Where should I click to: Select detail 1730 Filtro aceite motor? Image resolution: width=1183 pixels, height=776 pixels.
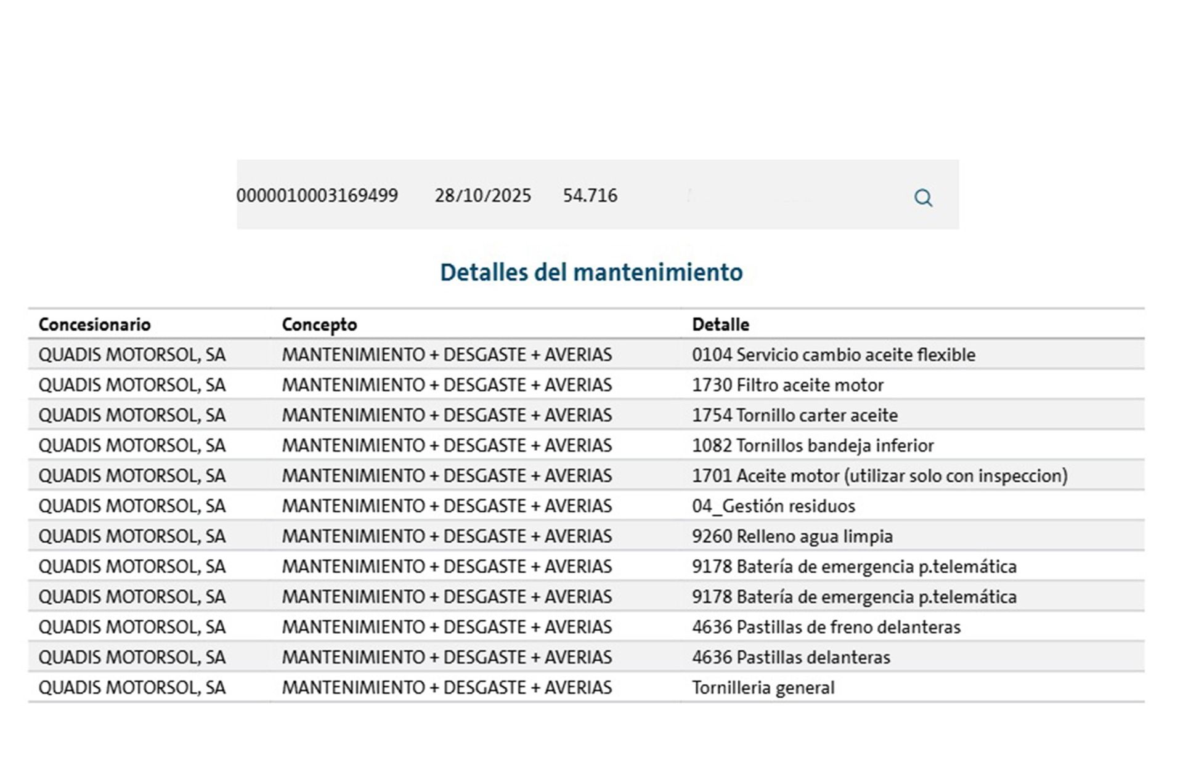click(x=787, y=385)
